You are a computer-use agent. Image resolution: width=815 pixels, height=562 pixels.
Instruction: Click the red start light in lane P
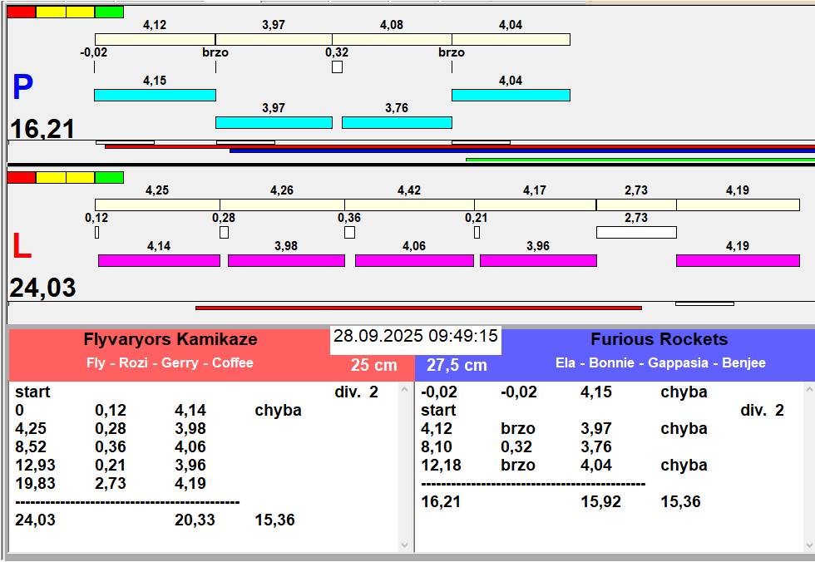[22, 12]
